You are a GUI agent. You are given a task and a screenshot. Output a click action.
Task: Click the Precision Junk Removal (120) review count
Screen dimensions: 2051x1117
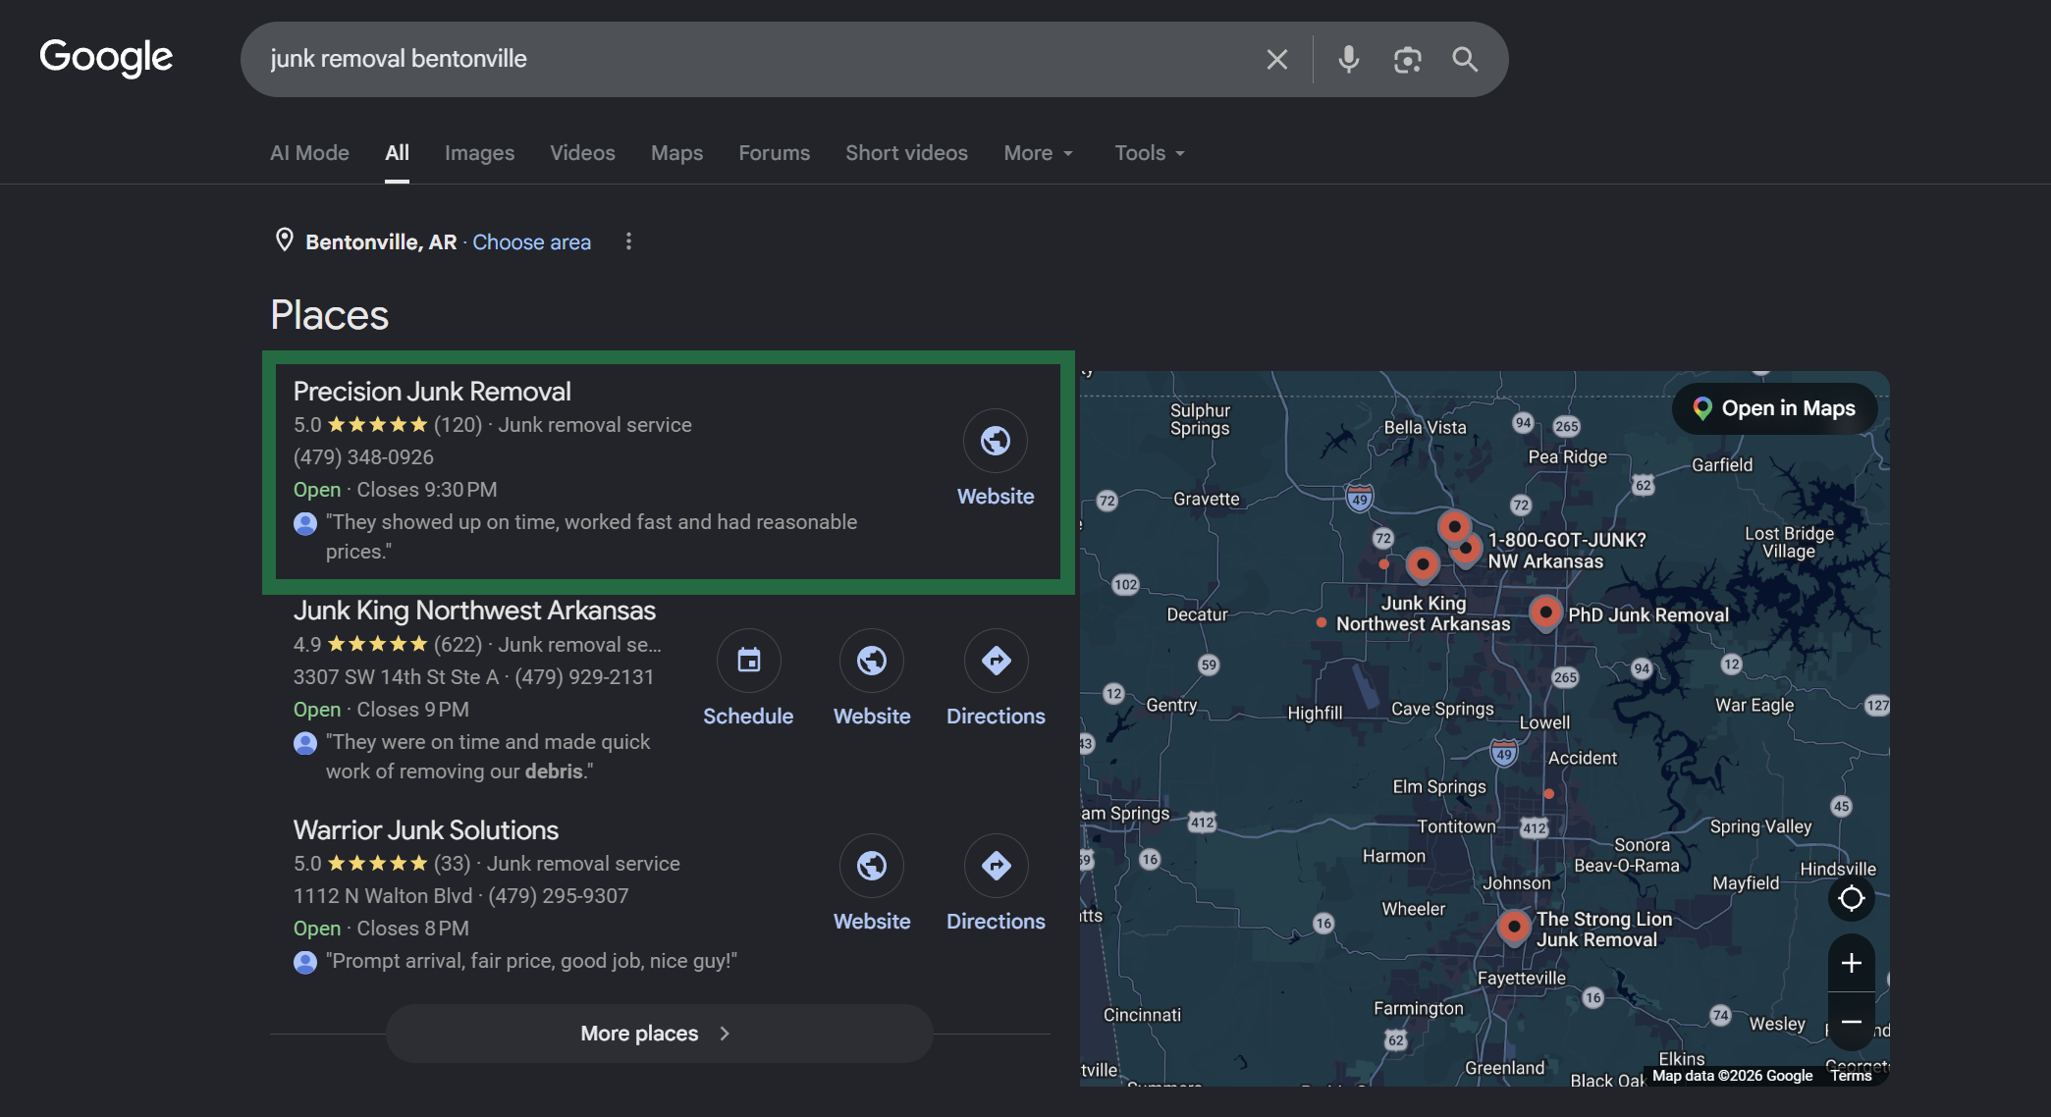click(458, 425)
